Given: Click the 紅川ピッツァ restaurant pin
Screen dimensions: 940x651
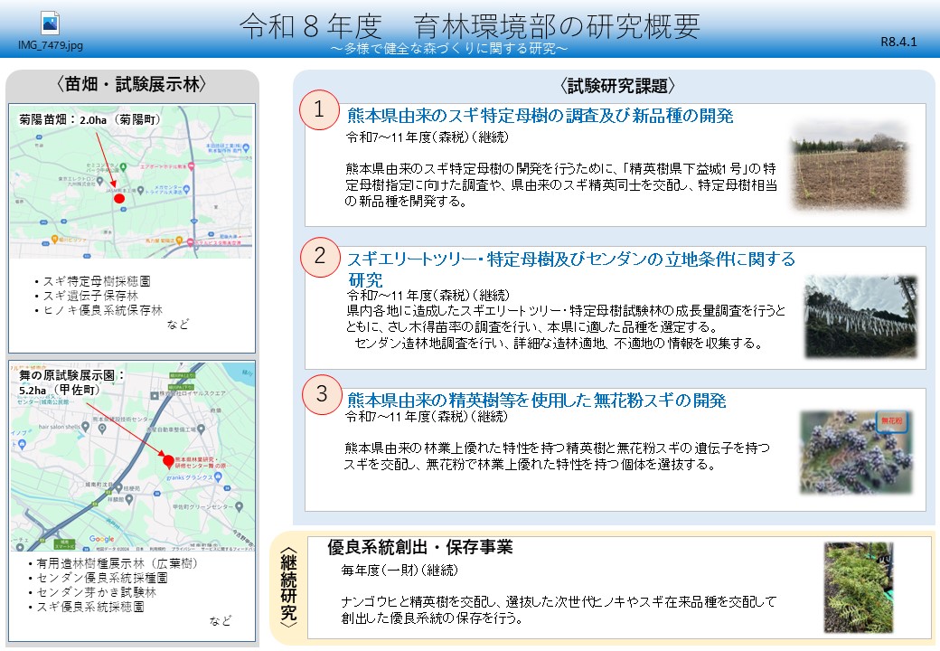Looking at the screenshot, I should pos(53,237).
